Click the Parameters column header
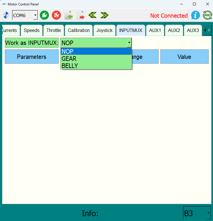This screenshot has width=213, height=221. pos(31,57)
